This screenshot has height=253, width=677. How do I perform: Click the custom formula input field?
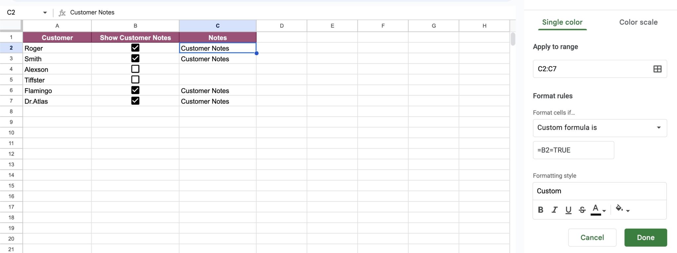[573, 150]
